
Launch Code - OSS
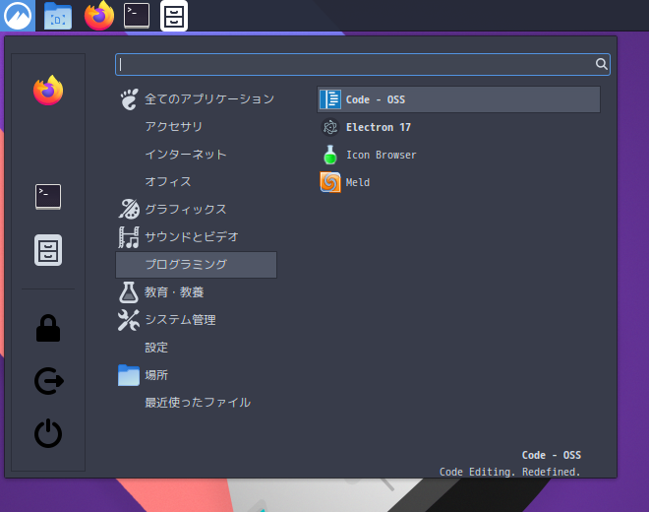458,99
